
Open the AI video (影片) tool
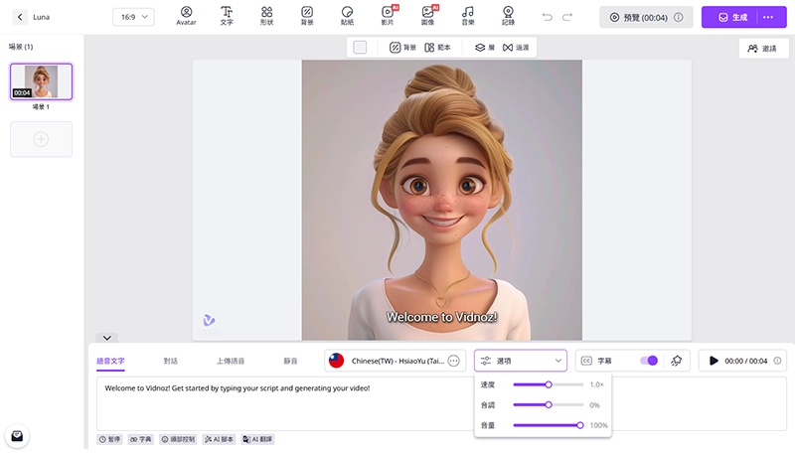tap(388, 16)
